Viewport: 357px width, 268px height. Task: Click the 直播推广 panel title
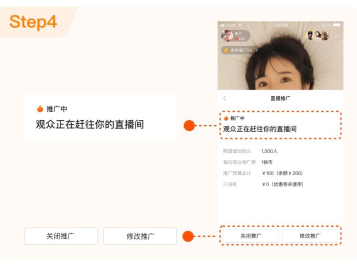click(x=280, y=99)
